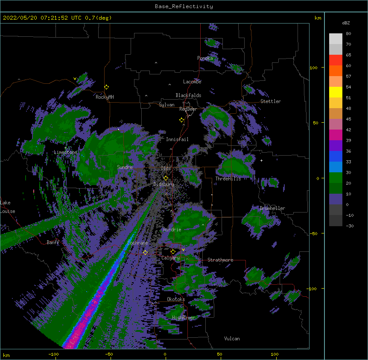
Task: Click the light gray 70-80 dBZ legend swatch
Action: [336, 39]
